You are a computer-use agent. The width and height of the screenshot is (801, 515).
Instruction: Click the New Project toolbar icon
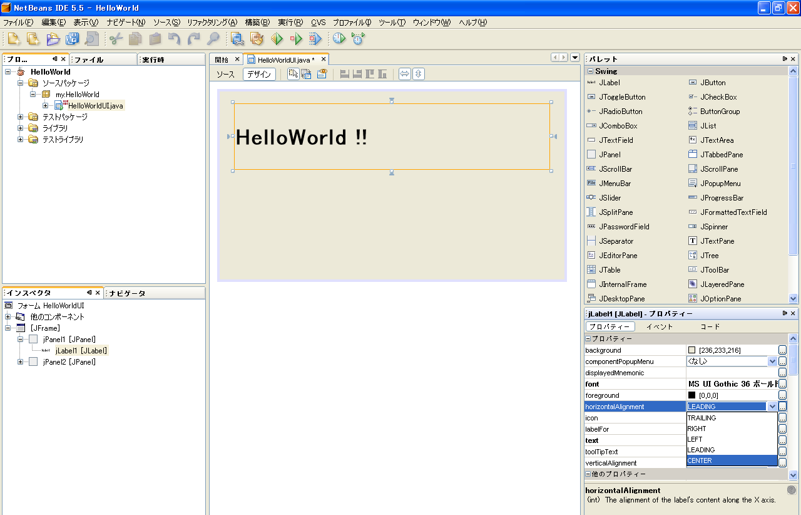(x=32, y=39)
